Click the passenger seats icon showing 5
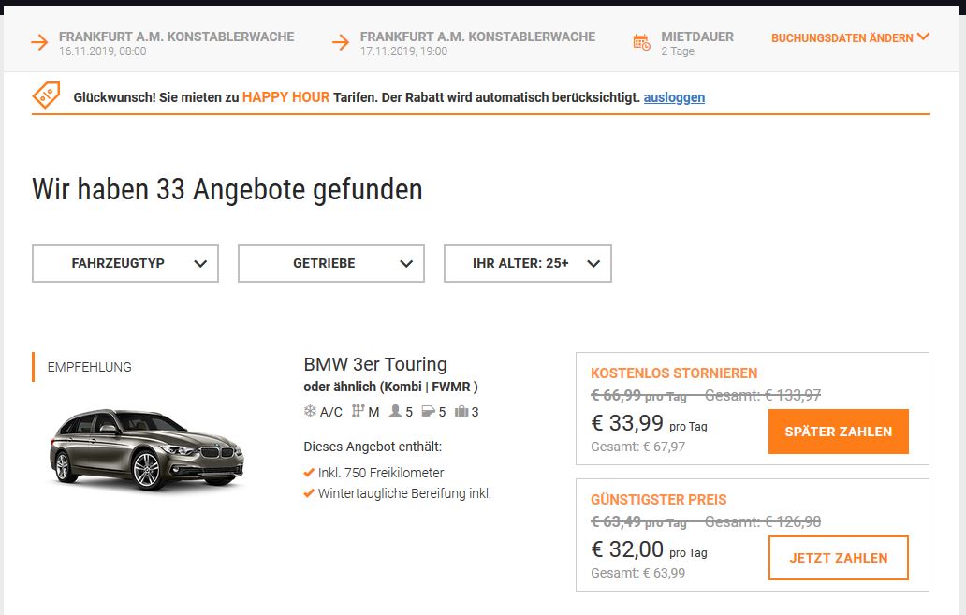 397,410
